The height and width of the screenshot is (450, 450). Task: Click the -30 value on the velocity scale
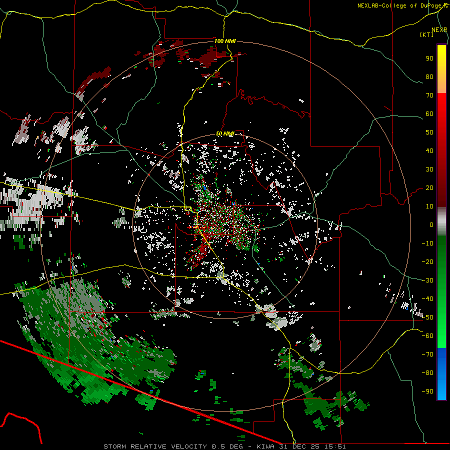tap(427, 280)
